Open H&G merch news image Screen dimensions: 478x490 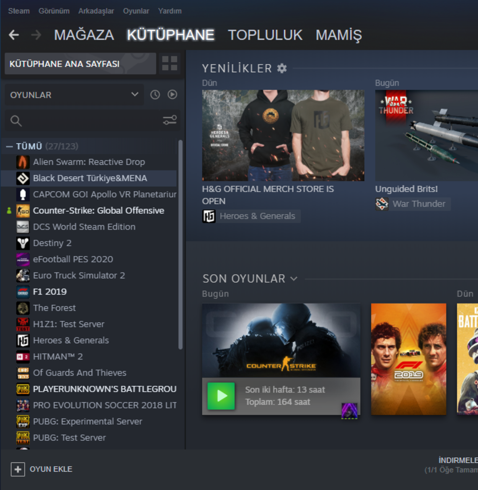283,135
